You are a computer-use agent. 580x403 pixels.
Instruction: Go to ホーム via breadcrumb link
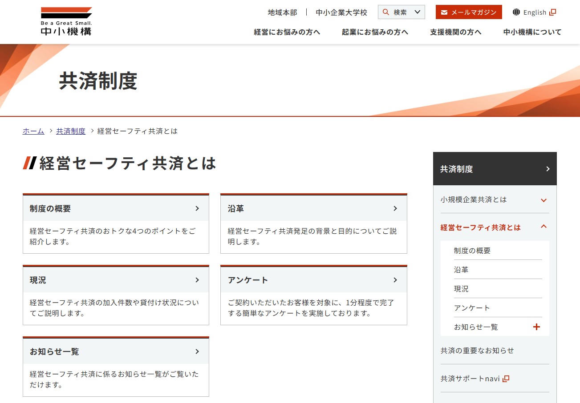pyautogui.click(x=33, y=131)
